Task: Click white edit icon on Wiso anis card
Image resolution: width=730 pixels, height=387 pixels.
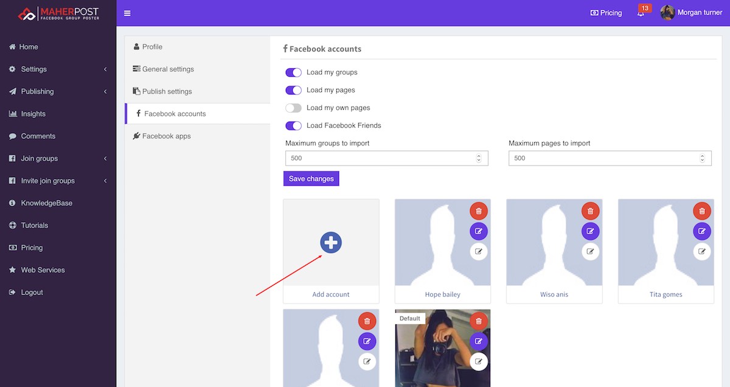Action: pos(590,251)
